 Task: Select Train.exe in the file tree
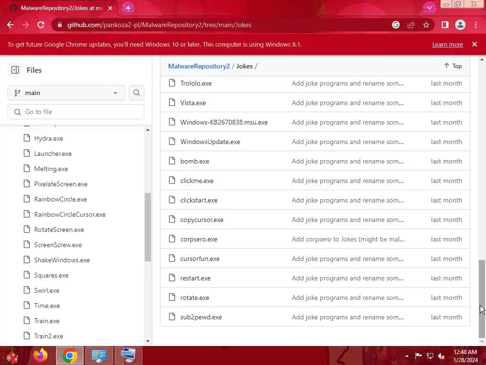tap(47, 321)
